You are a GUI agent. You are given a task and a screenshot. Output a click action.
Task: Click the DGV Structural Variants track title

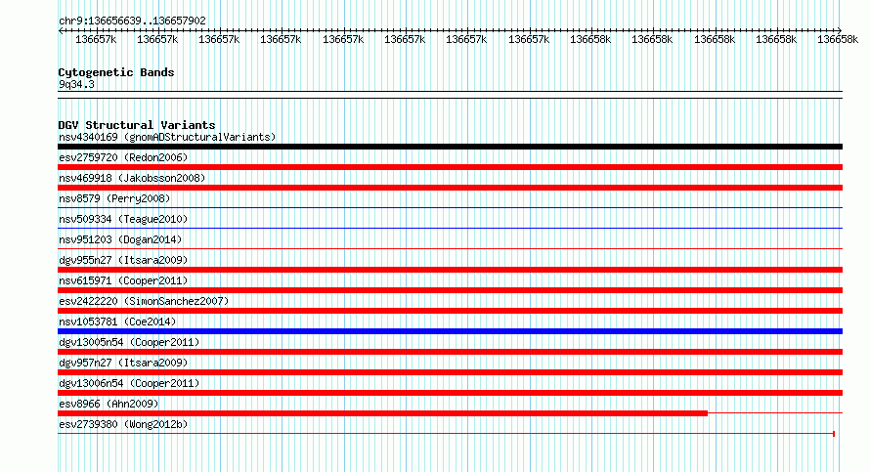pyautogui.click(x=137, y=125)
